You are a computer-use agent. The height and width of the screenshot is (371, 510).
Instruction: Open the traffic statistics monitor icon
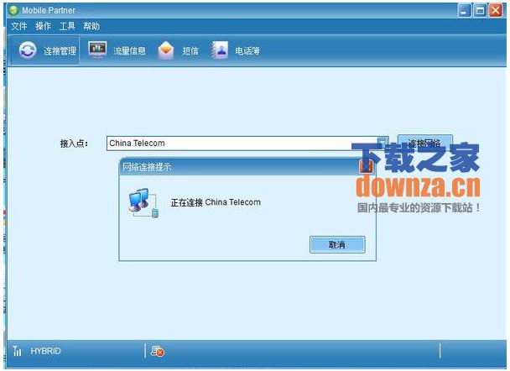click(97, 50)
